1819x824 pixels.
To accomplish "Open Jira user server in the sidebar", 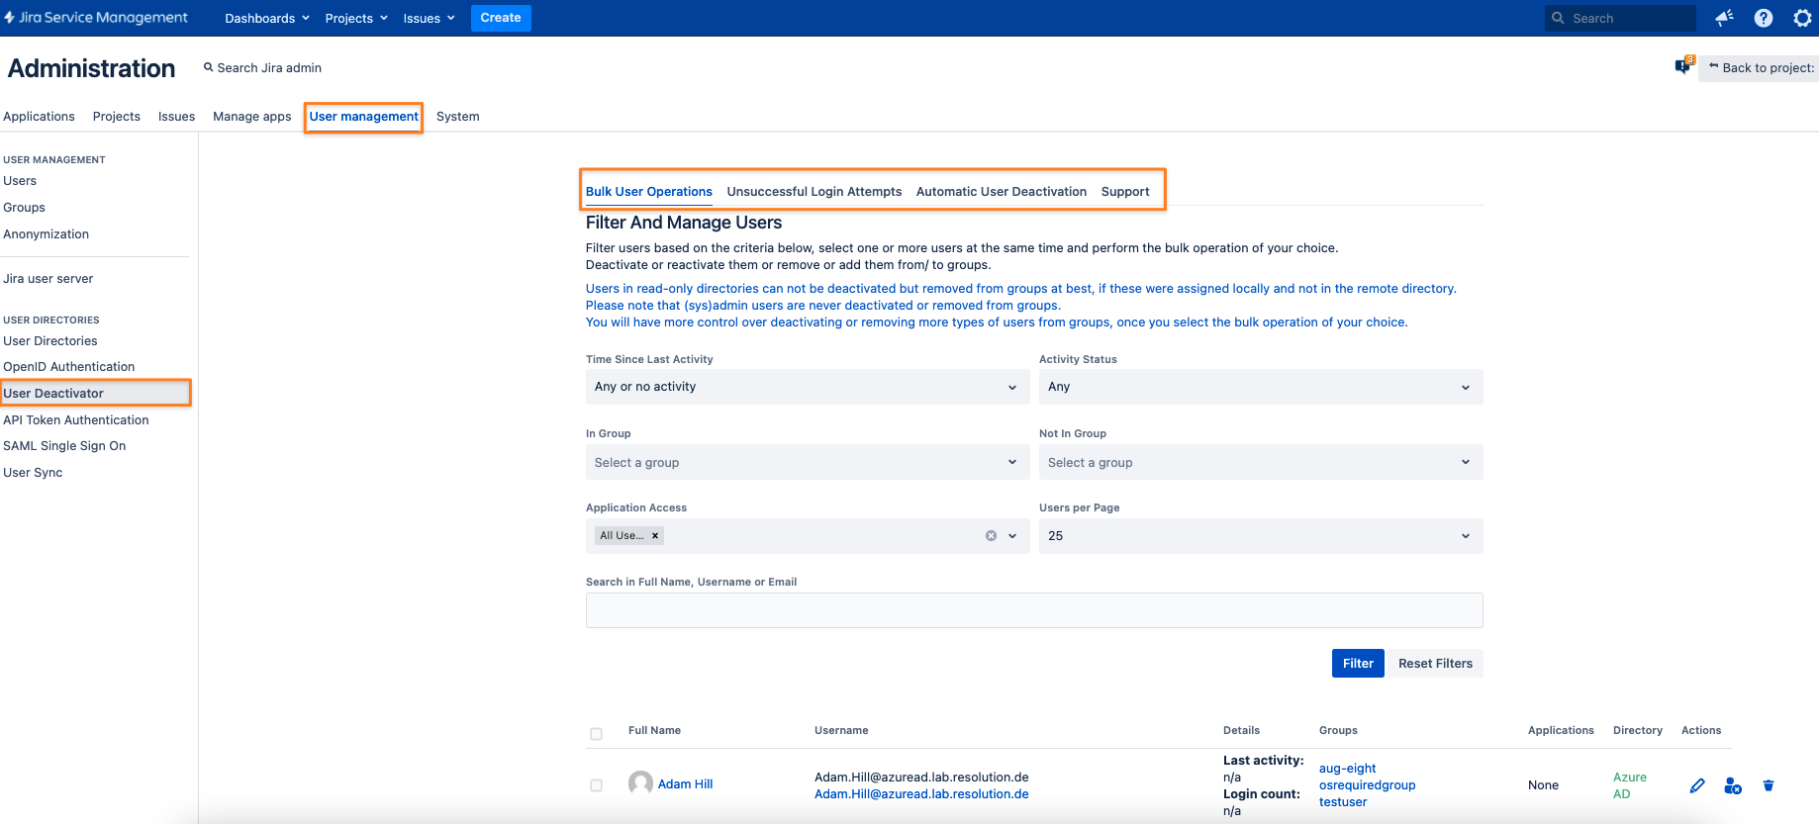I will 48,279.
